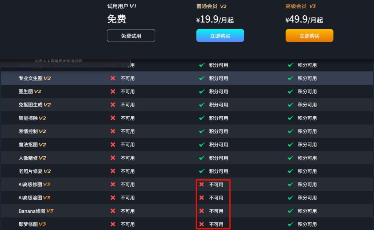
Task: Select the red cross for Banana修图 trial users
Action: (x=112, y=211)
